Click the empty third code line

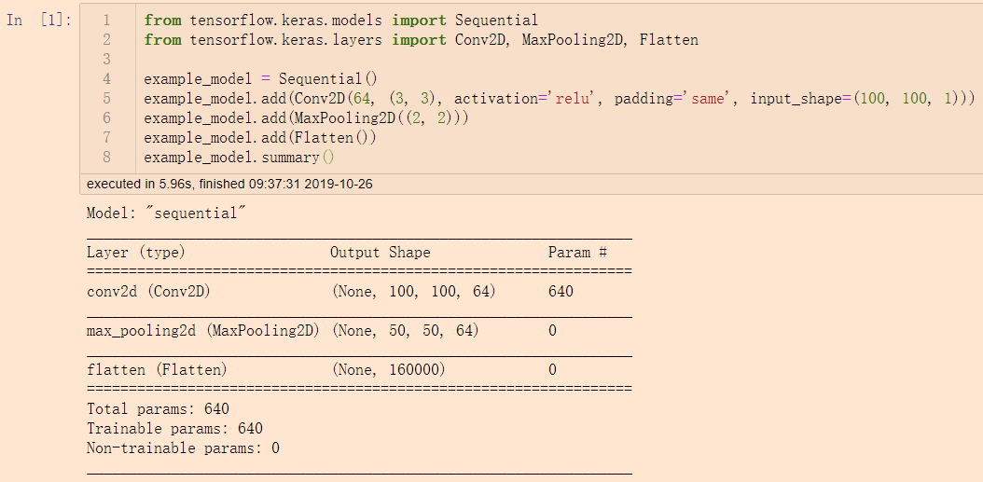point(373,60)
